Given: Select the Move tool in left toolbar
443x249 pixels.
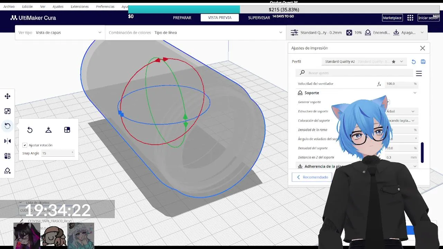Looking at the screenshot, I should pyautogui.click(x=7, y=96).
